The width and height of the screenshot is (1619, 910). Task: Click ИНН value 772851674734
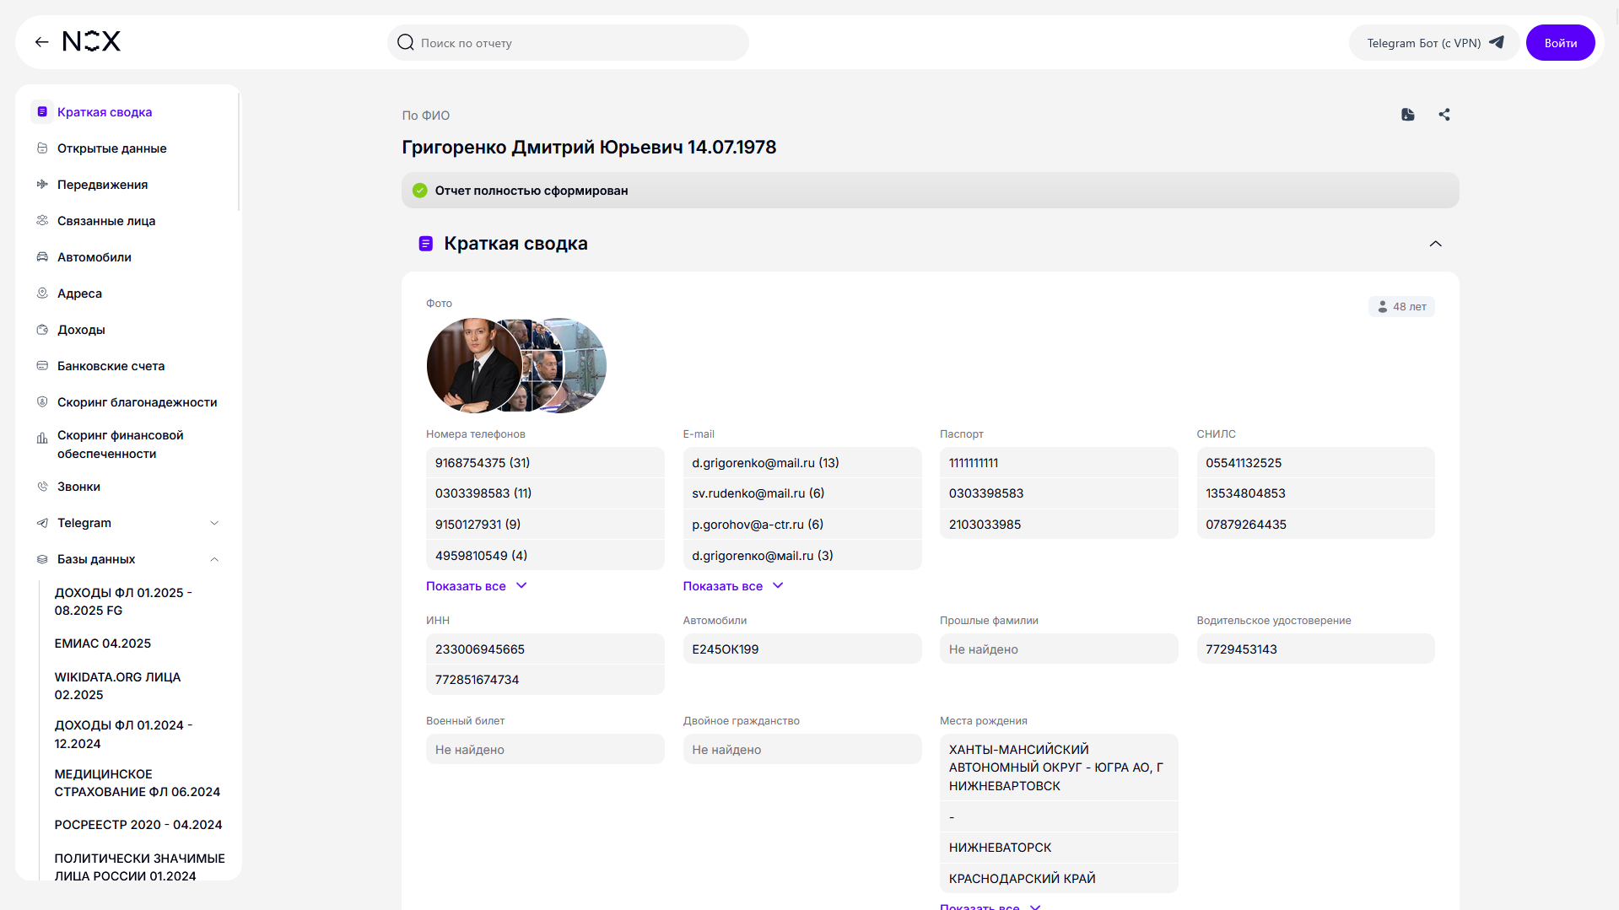coord(545,680)
